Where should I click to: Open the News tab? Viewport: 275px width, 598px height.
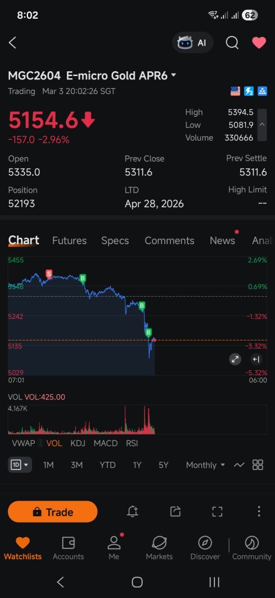tap(222, 241)
